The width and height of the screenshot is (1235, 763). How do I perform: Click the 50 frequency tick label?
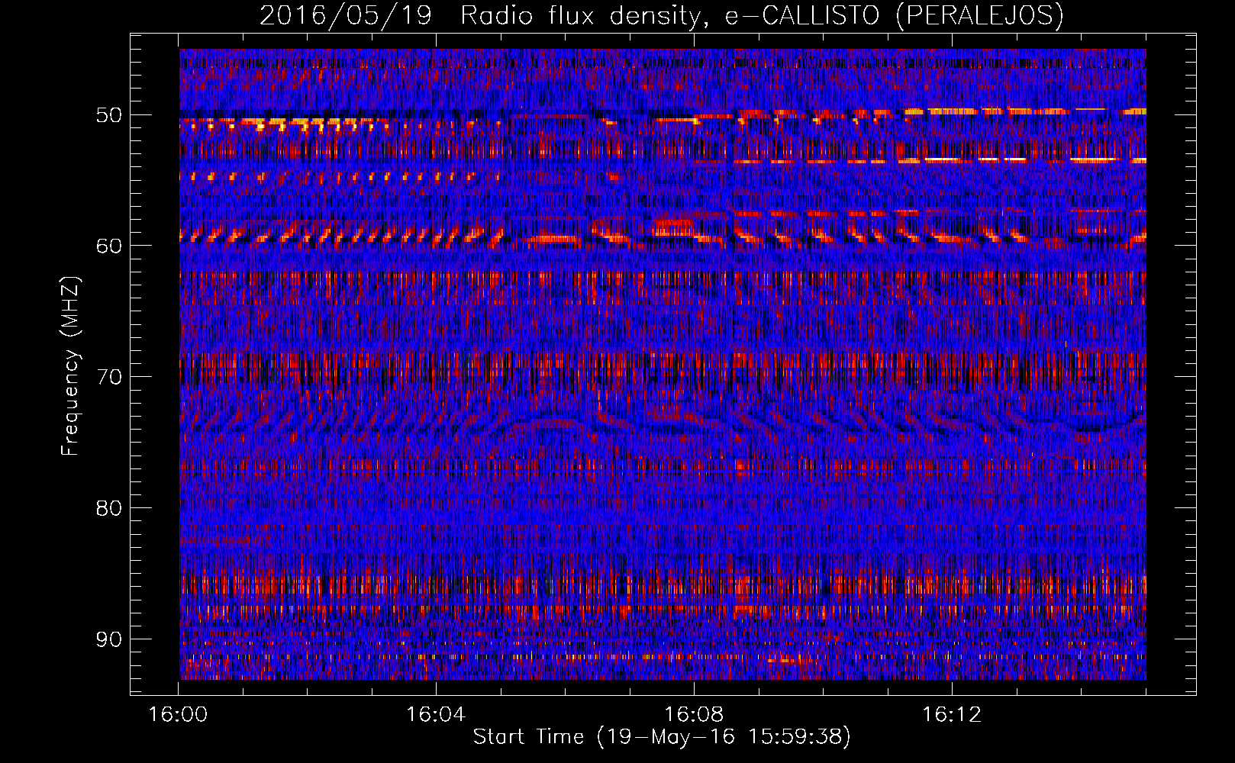(108, 115)
